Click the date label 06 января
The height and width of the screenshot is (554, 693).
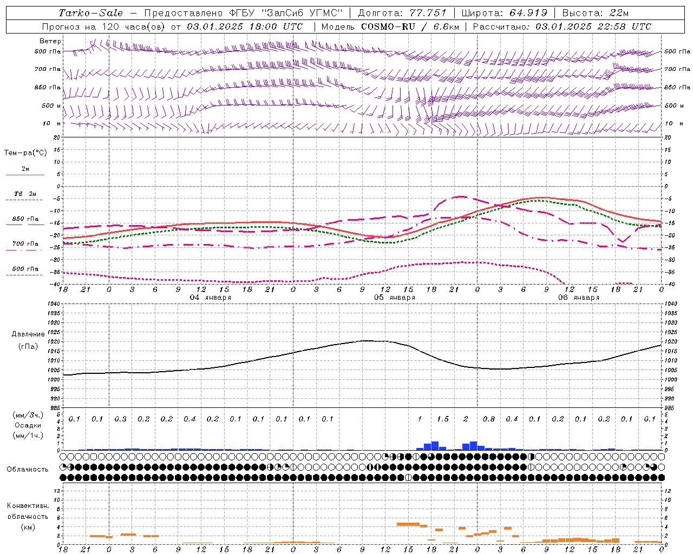[x=578, y=298]
